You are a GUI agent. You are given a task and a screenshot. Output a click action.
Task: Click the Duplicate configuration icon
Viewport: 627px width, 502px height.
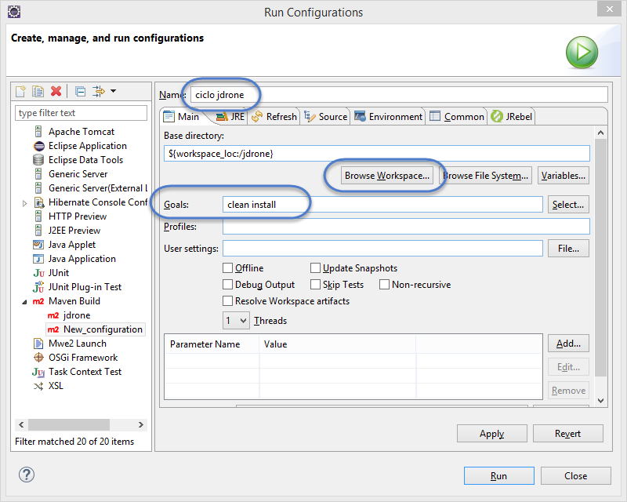[x=38, y=91]
